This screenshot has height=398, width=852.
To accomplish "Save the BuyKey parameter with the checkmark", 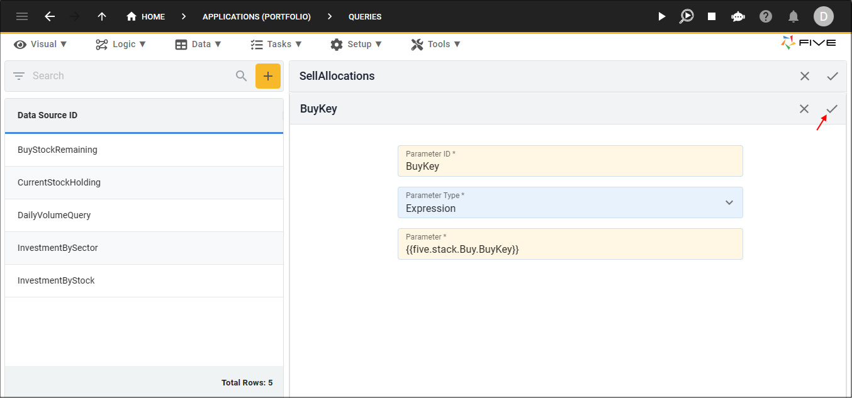I will pyautogui.click(x=832, y=109).
